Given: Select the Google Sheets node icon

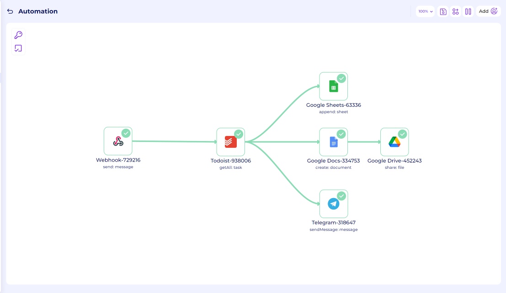Looking at the screenshot, I should tap(333, 86).
